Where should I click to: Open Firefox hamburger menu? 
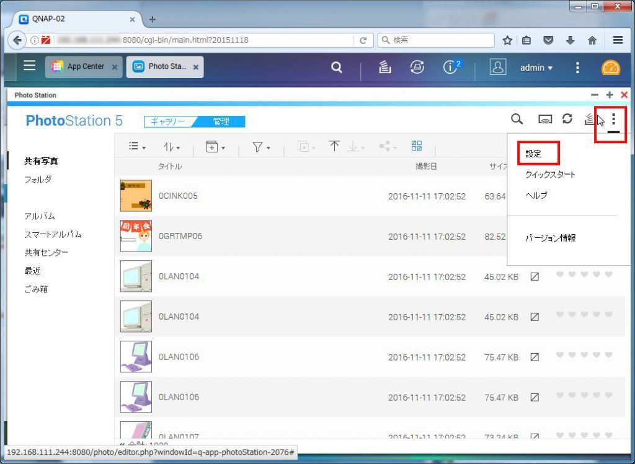(x=618, y=40)
